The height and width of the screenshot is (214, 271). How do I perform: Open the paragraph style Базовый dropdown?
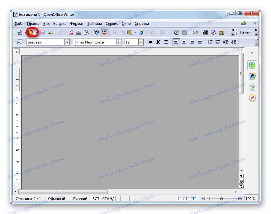[67, 42]
